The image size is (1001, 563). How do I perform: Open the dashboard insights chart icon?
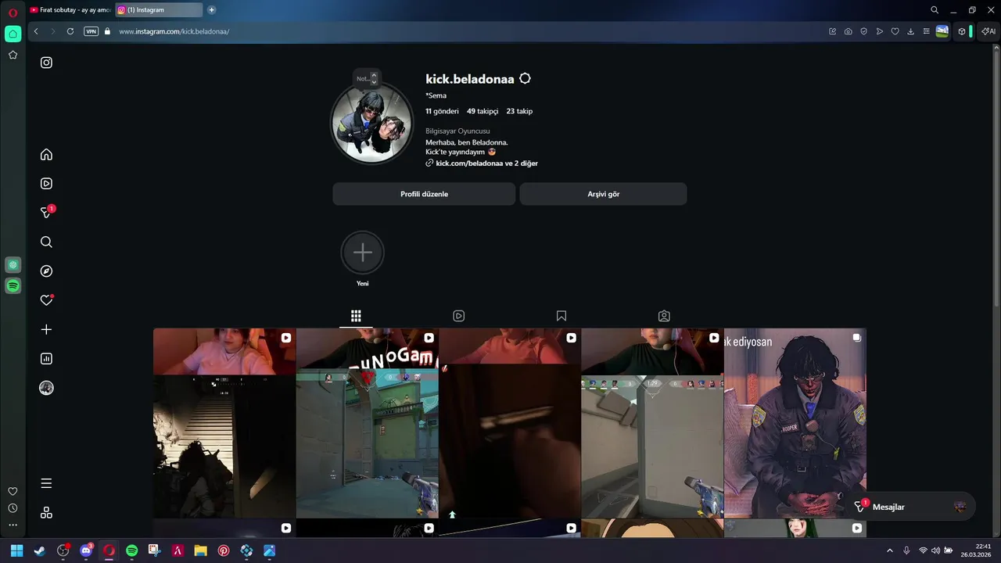coord(46,359)
